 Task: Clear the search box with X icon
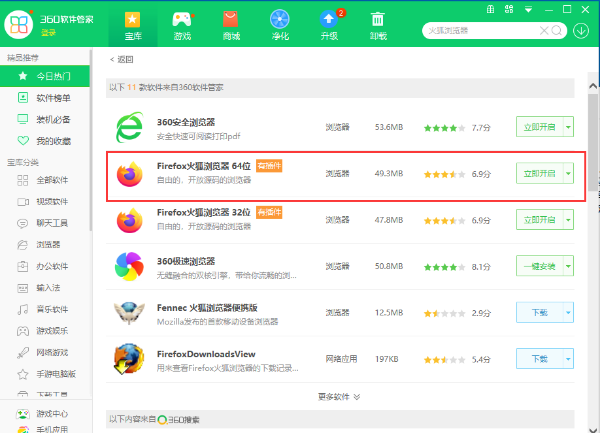(544, 31)
